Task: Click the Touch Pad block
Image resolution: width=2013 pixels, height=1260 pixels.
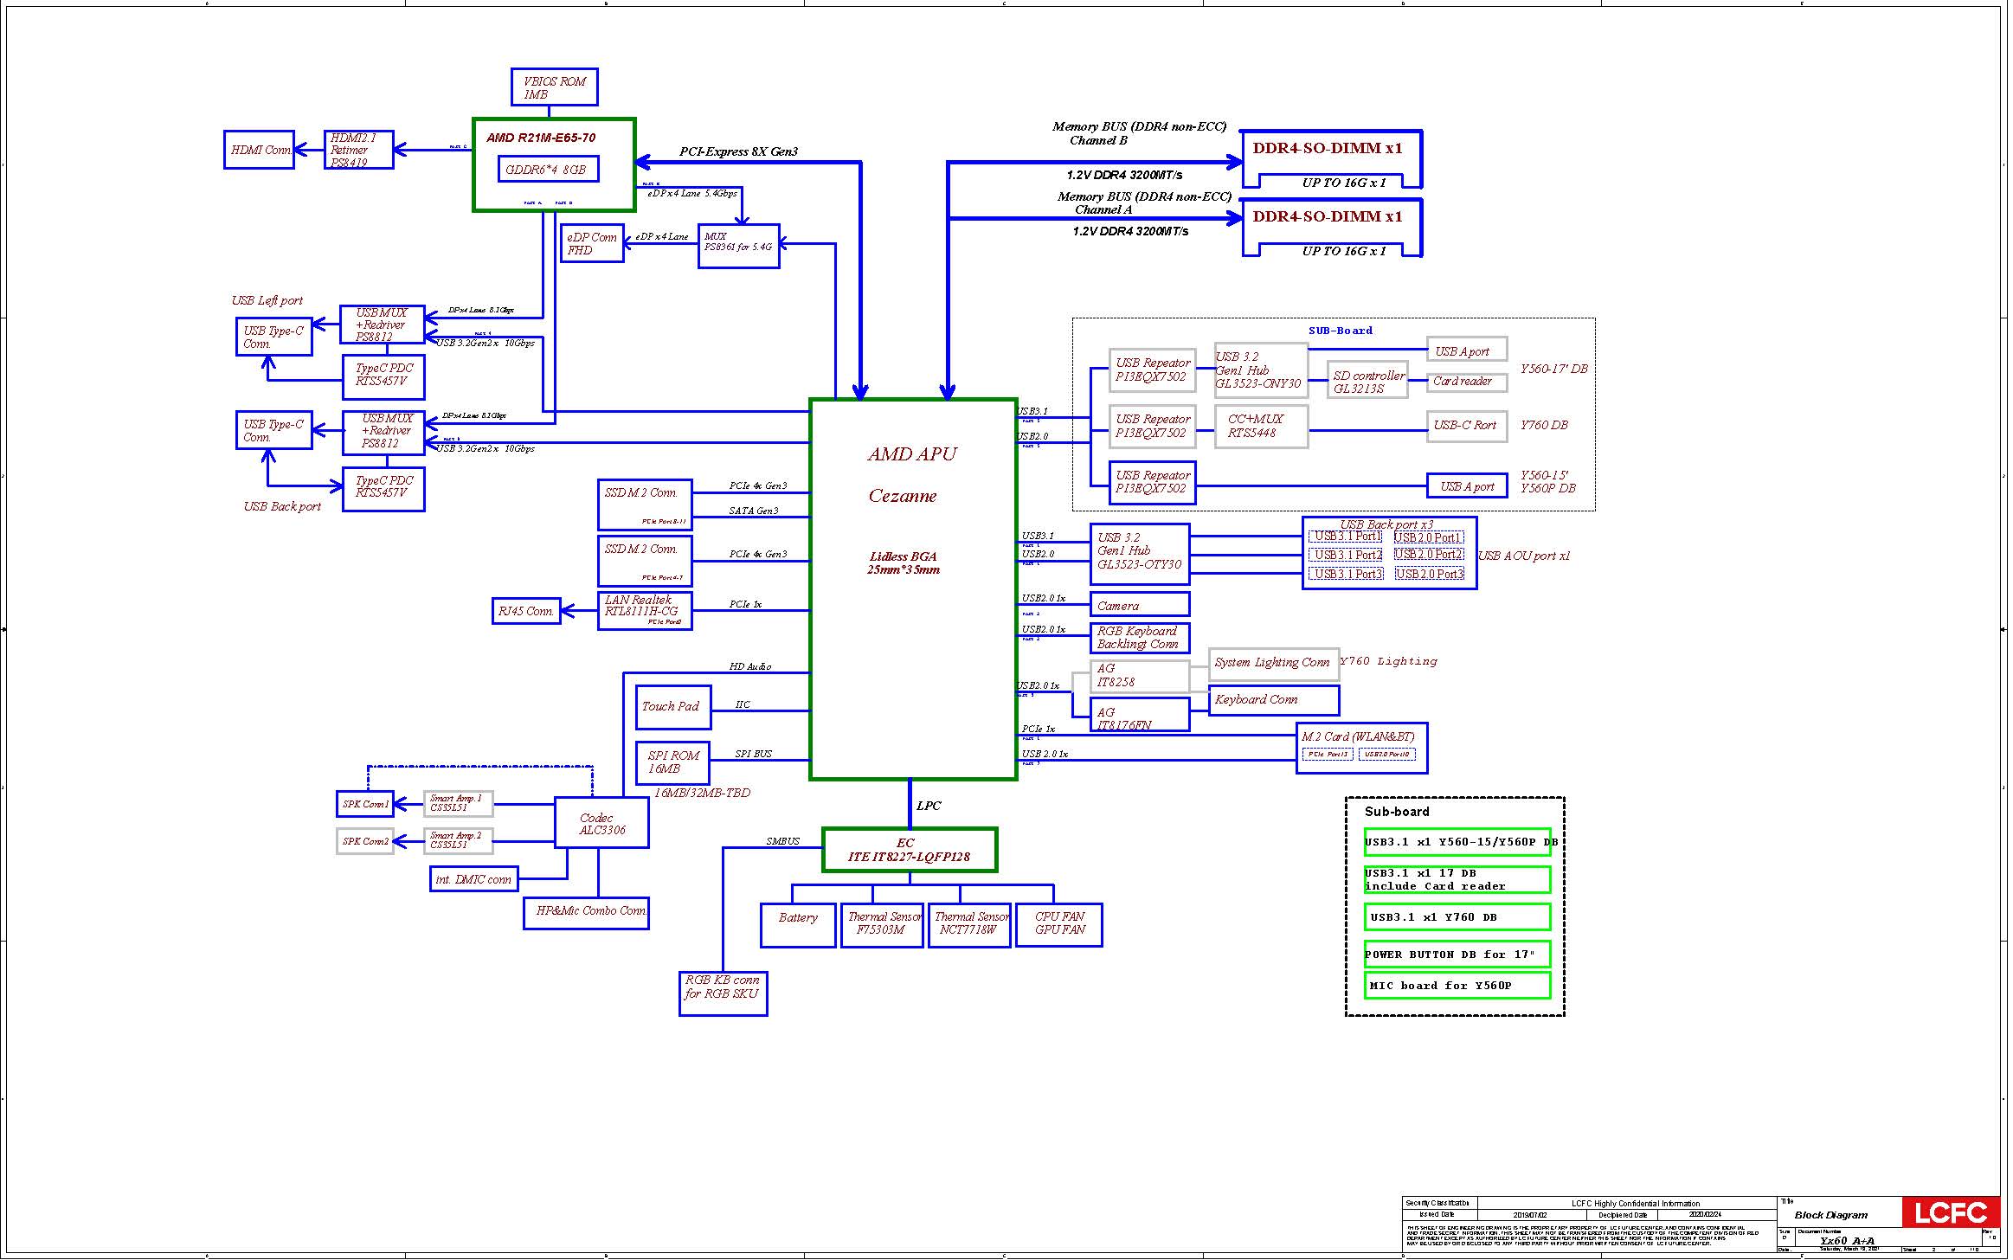Action: 672,707
